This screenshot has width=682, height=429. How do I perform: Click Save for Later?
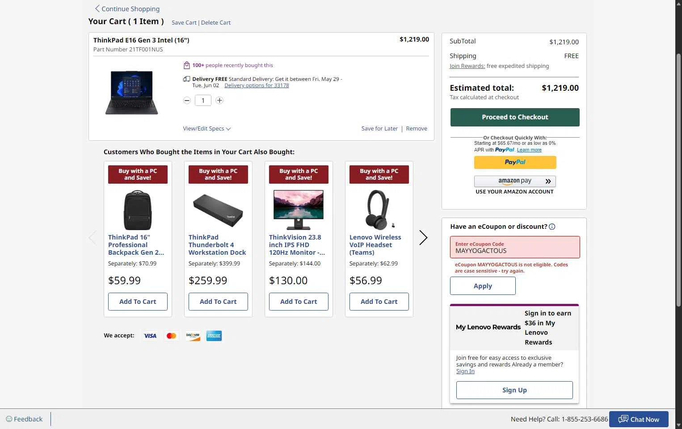[x=379, y=129]
